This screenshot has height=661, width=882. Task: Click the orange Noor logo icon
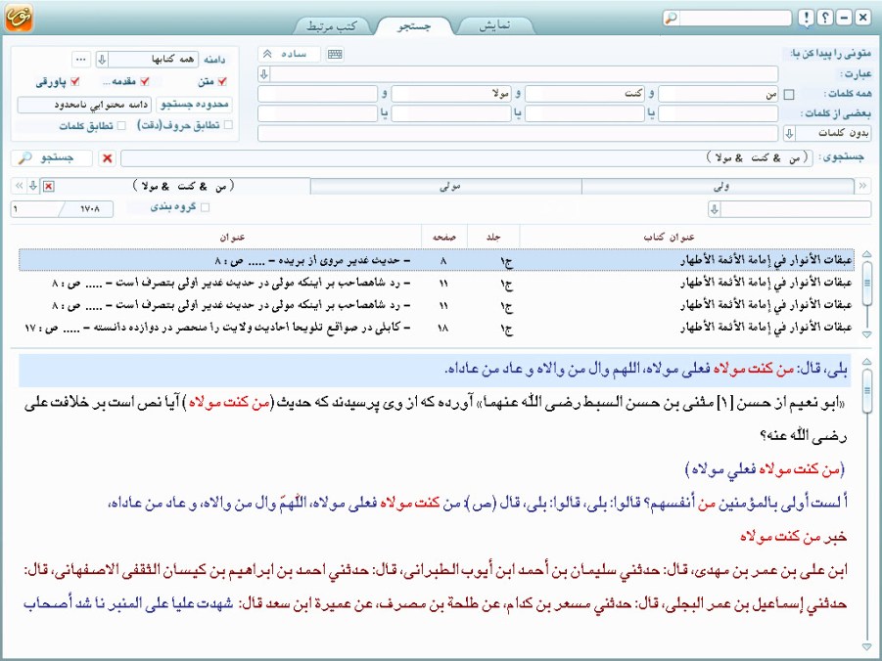pos(19,18)
